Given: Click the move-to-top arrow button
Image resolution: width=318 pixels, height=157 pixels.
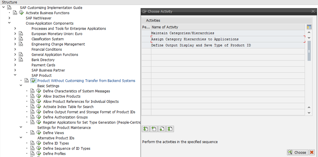Looking at the screenshot, I should coord(146,129).
